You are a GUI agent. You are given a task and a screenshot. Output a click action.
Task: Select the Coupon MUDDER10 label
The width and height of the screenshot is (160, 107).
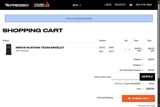[132, 84]
